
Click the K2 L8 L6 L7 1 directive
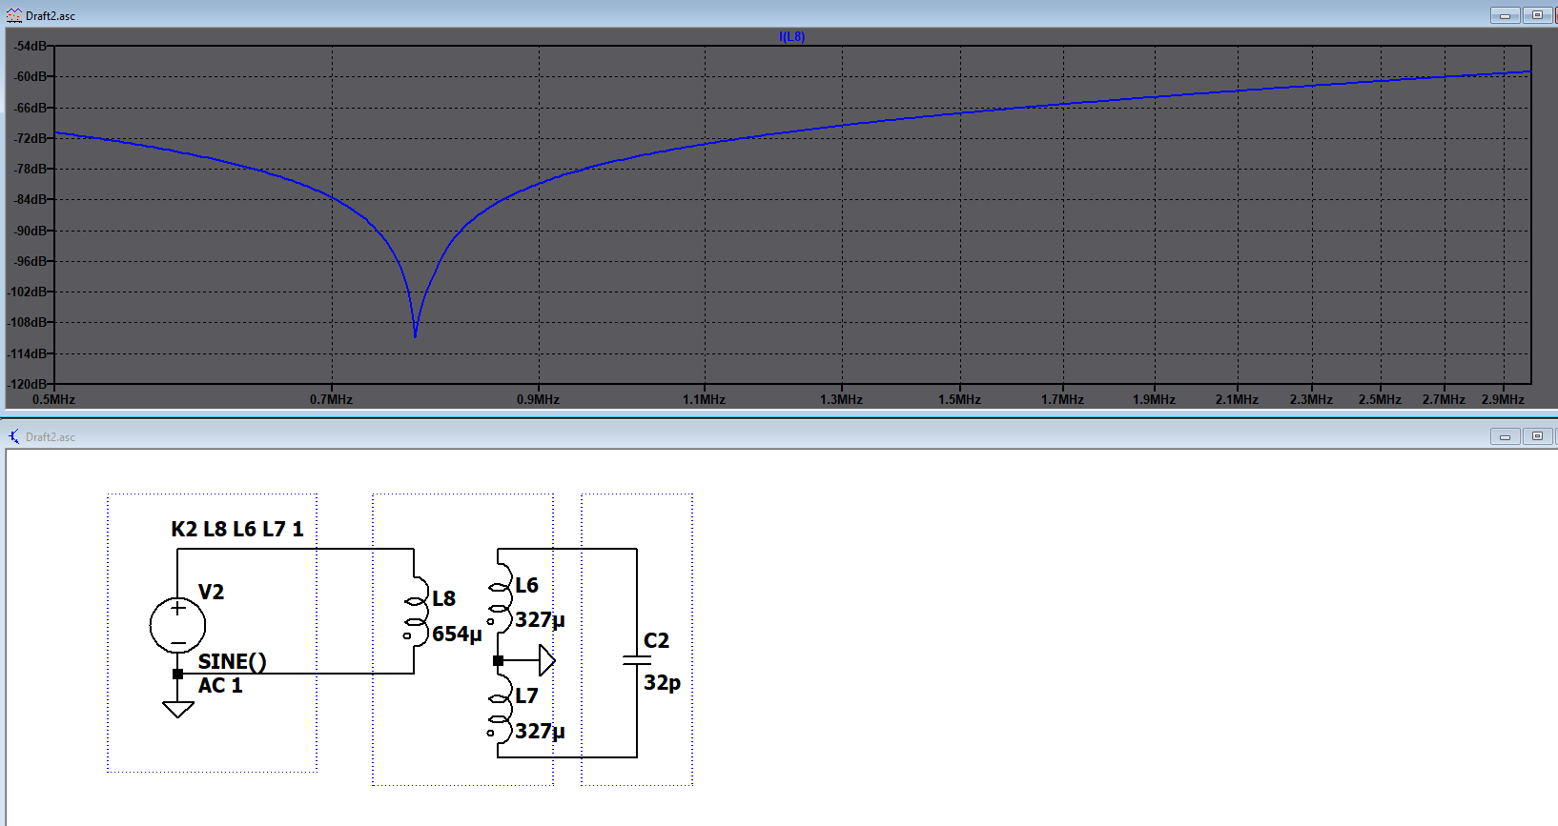(x=237, y=530)
